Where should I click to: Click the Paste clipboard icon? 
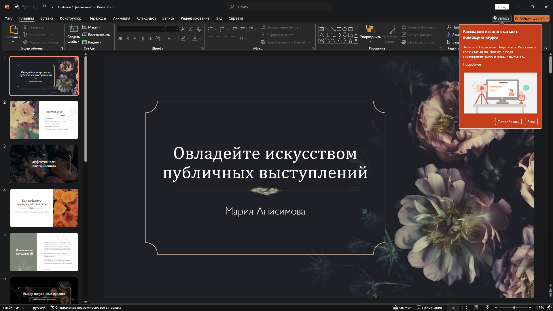pos(13,30)
